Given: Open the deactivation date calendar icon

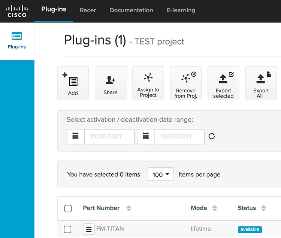Looking at the screenshot, I should pos(146,136).
